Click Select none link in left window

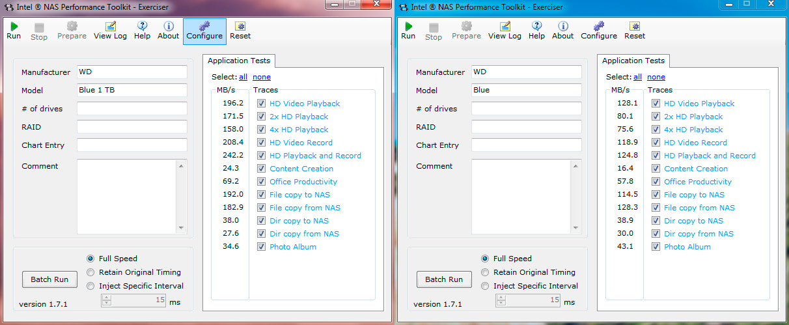coord(262,77)
